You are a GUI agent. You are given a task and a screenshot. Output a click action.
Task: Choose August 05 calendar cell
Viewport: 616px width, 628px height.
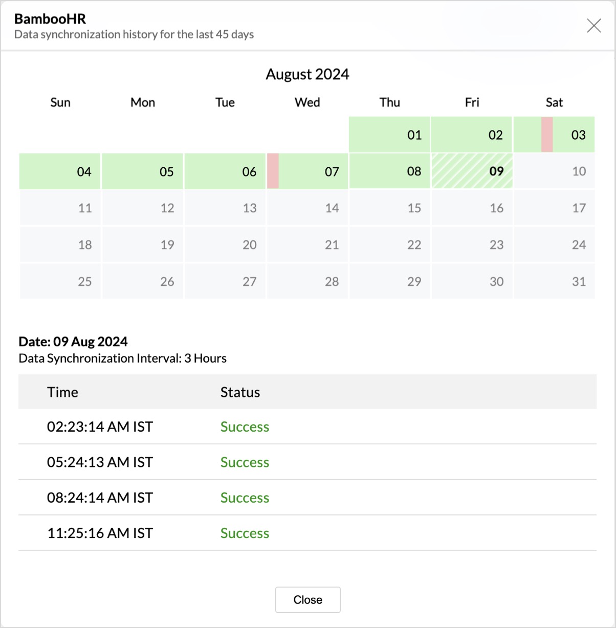click(143, 171)
